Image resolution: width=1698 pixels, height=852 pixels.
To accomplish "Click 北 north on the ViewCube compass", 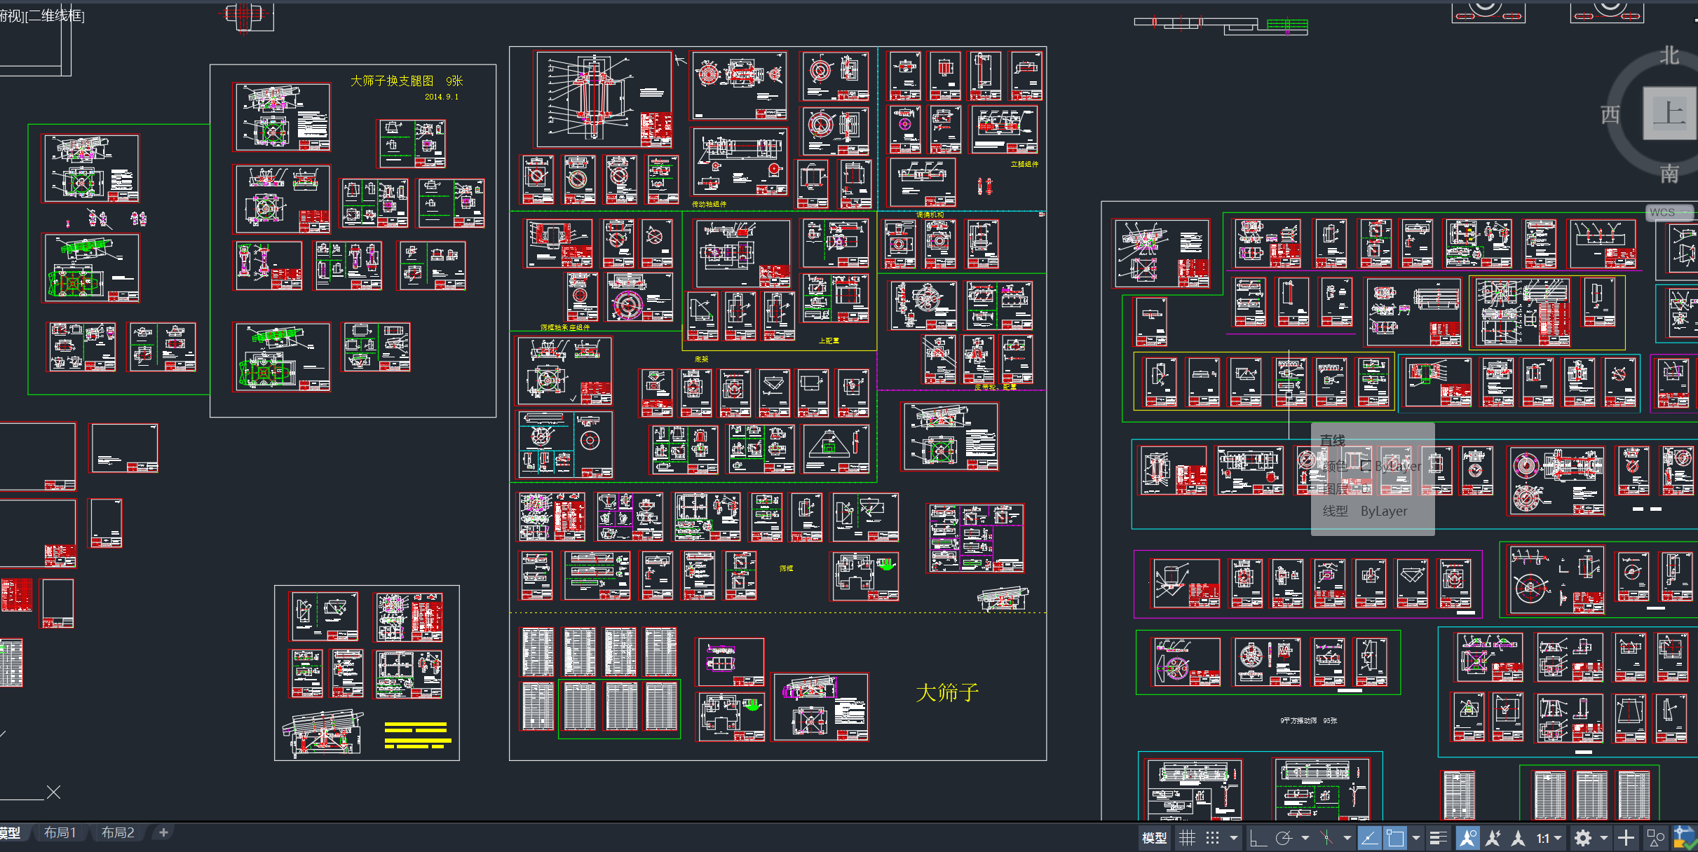I will click(x=1670, y=55).
